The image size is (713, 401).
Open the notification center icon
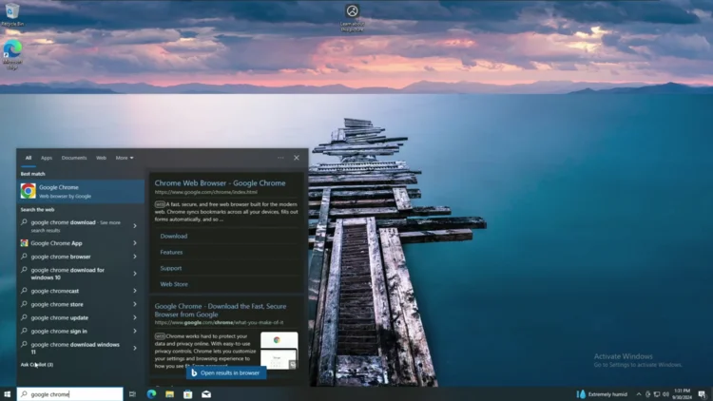703,394
